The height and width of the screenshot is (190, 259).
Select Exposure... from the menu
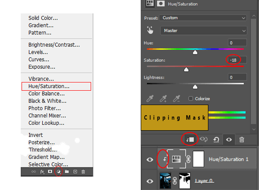42,67
